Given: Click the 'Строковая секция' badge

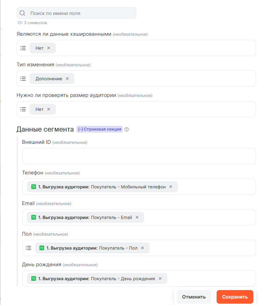Looking at the screenshot, I should click(x=100, y=129).
